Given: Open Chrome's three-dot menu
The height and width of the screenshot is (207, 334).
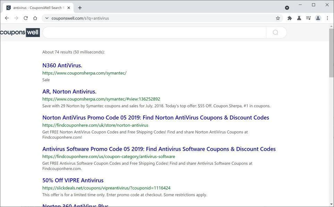Looking at the screenshot, I should 327,18.
